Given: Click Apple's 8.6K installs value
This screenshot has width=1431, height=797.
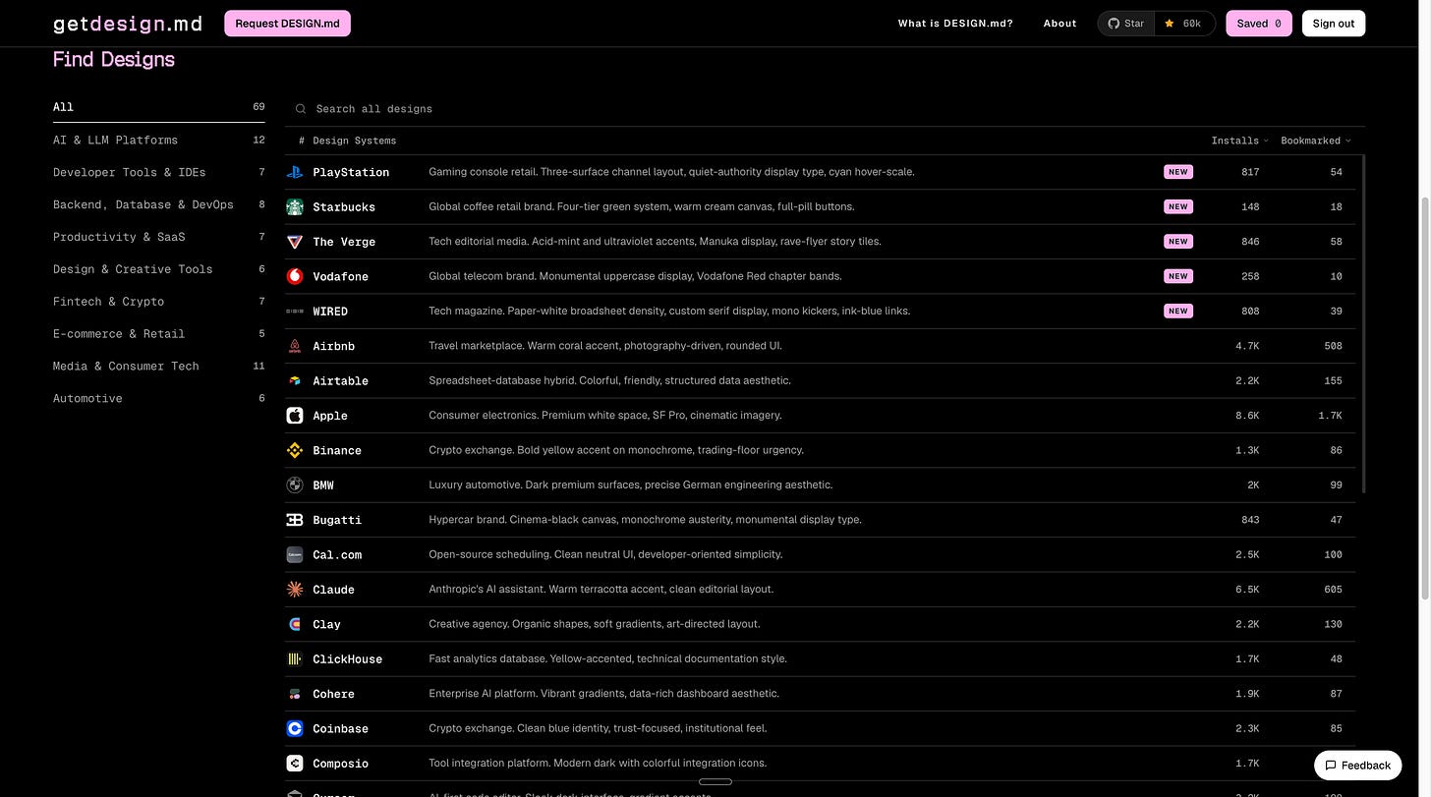Looking at the screenshot, I should [1247, 416].
